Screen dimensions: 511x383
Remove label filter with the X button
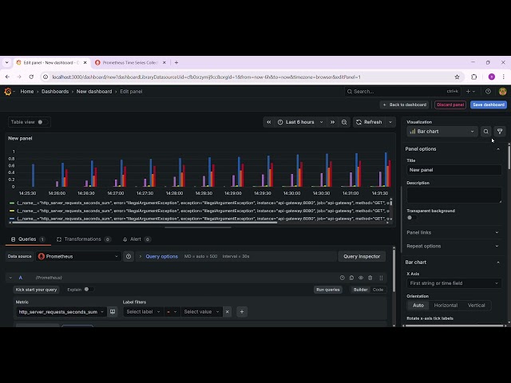click(227, 312)
